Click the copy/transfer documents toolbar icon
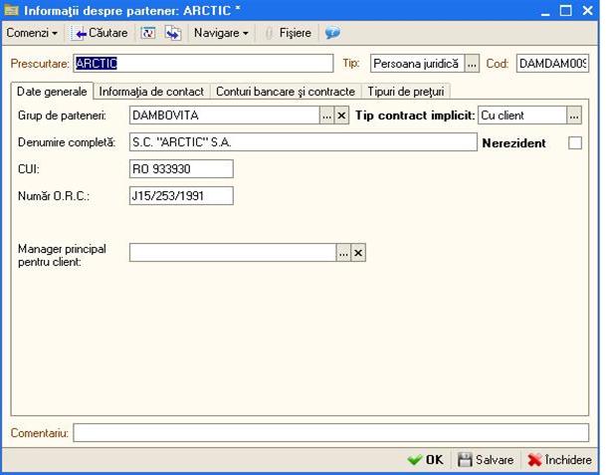The width and height of the screenshot is (606, 475). pos(173,33)
